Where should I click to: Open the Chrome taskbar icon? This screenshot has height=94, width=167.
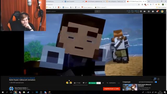pyautogui.click(x=15, y=92)
